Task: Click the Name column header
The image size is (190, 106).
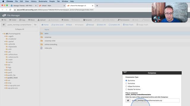Action: click(47, 29)
